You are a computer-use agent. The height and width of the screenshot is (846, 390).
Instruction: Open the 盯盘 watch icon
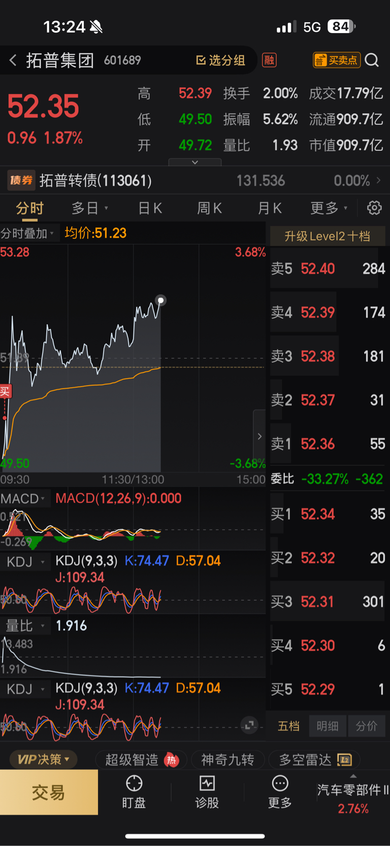click(x=134, y=792)
